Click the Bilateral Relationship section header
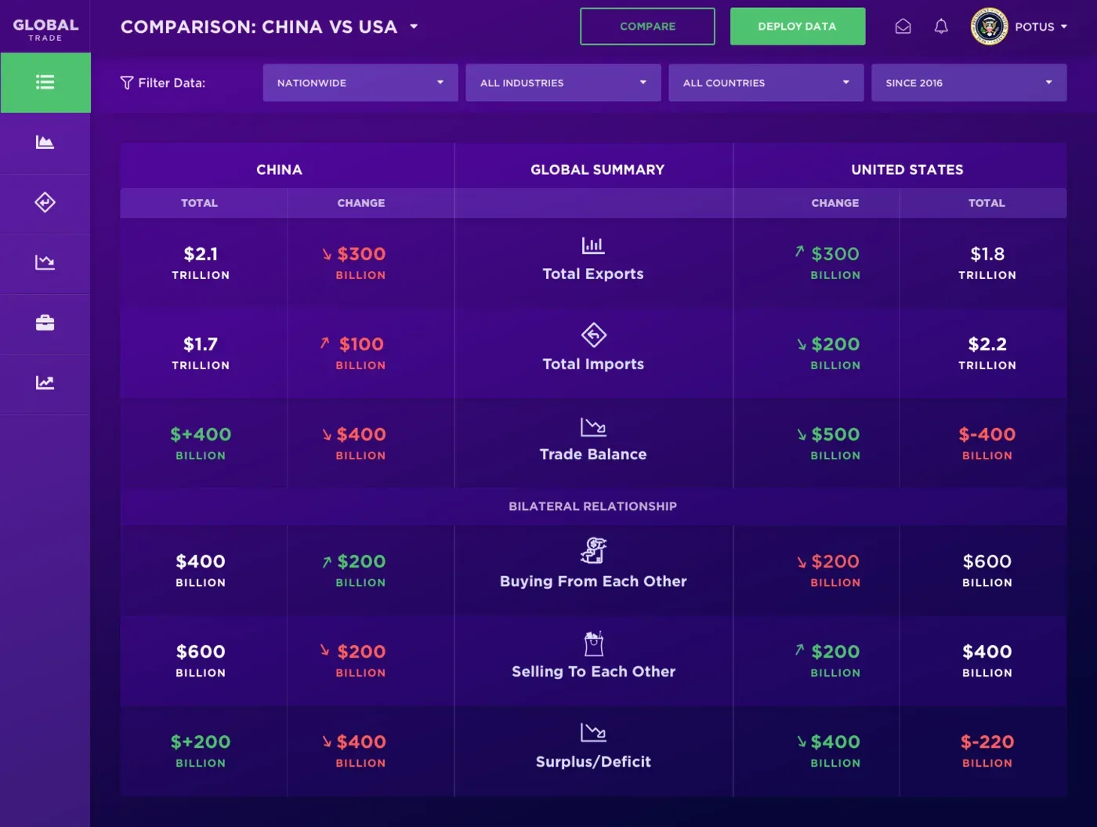Viewport: 1097px width, 827px height. (593, 506)
